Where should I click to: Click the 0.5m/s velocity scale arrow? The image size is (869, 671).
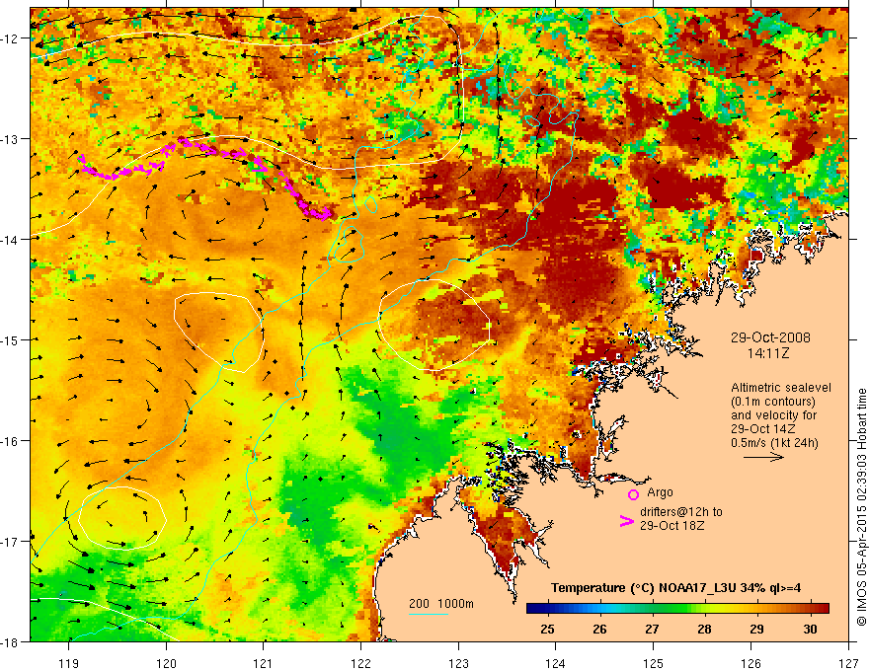(x=763, y=457)
